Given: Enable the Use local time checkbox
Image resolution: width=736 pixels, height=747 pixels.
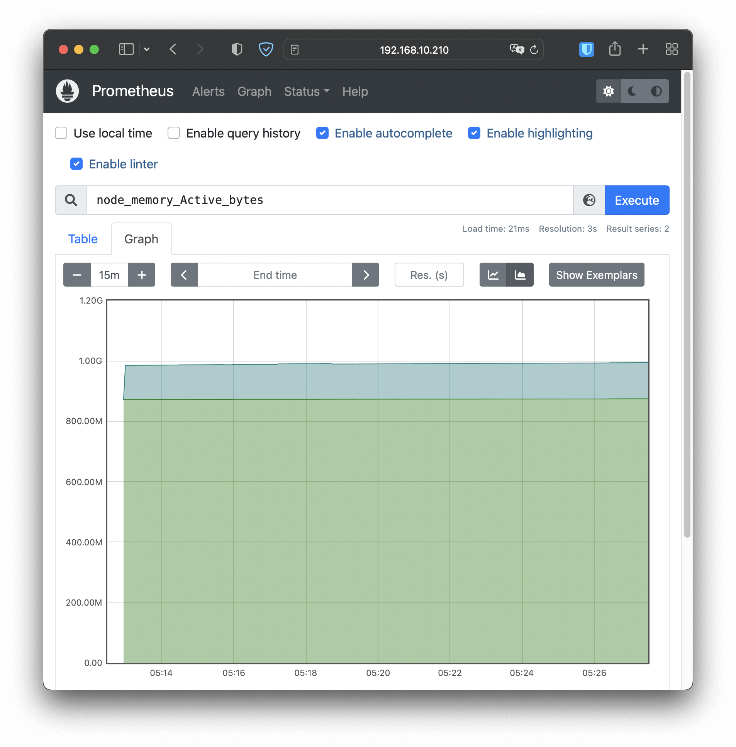Looking at the screenshot, I should tap(61, 133).
